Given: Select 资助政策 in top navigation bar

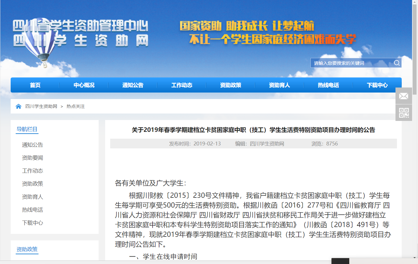Looking at the screenshot, I should click(x=230, y=85).
